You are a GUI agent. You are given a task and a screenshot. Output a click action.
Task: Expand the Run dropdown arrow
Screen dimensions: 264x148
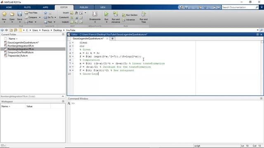(106, 22)
